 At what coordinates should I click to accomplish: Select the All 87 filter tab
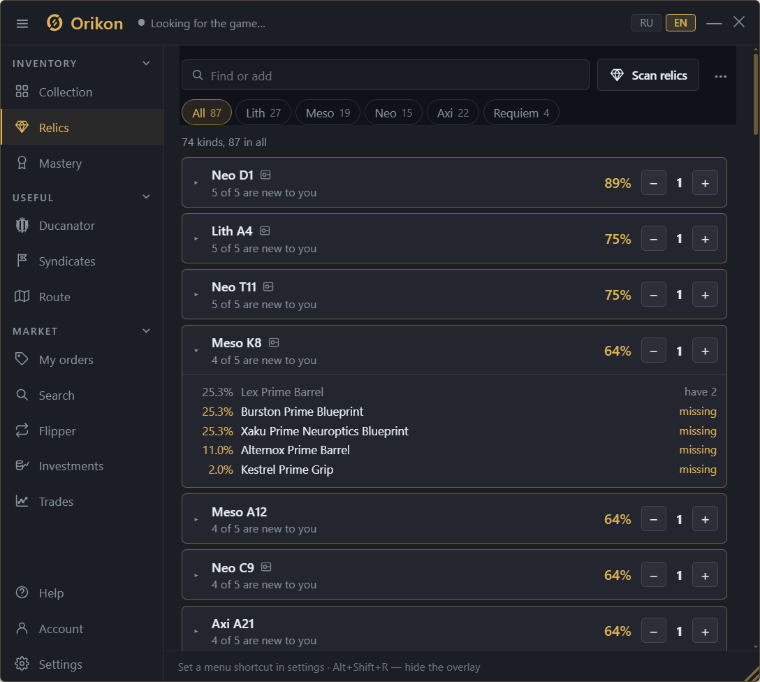[x=207, y=113]
